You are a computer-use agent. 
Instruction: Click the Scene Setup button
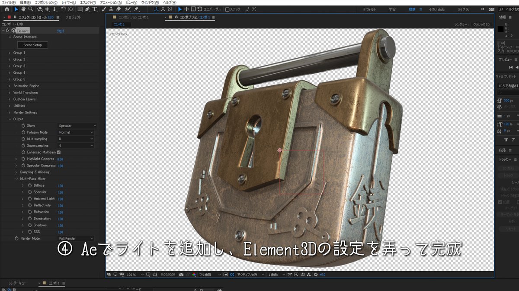(x=32, y=45)
